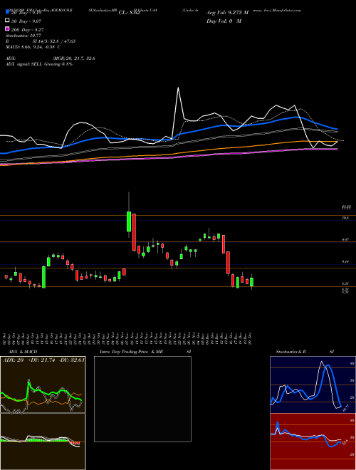Click the red RSI chart panel

point(313,442)
